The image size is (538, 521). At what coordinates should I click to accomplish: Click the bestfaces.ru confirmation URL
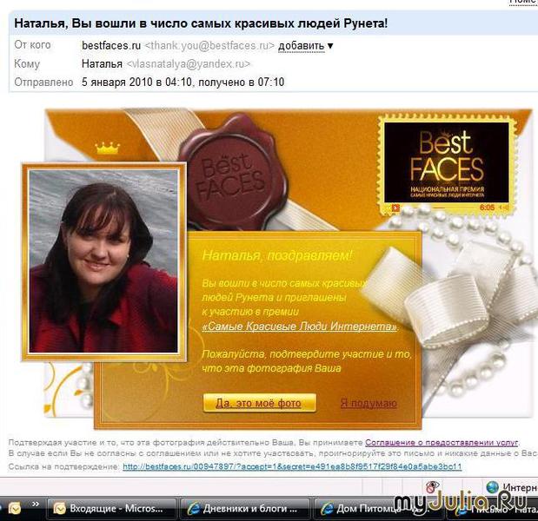(x=292, y=466)
